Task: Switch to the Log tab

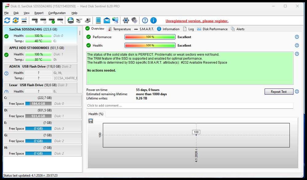Action: pos(188,29)
